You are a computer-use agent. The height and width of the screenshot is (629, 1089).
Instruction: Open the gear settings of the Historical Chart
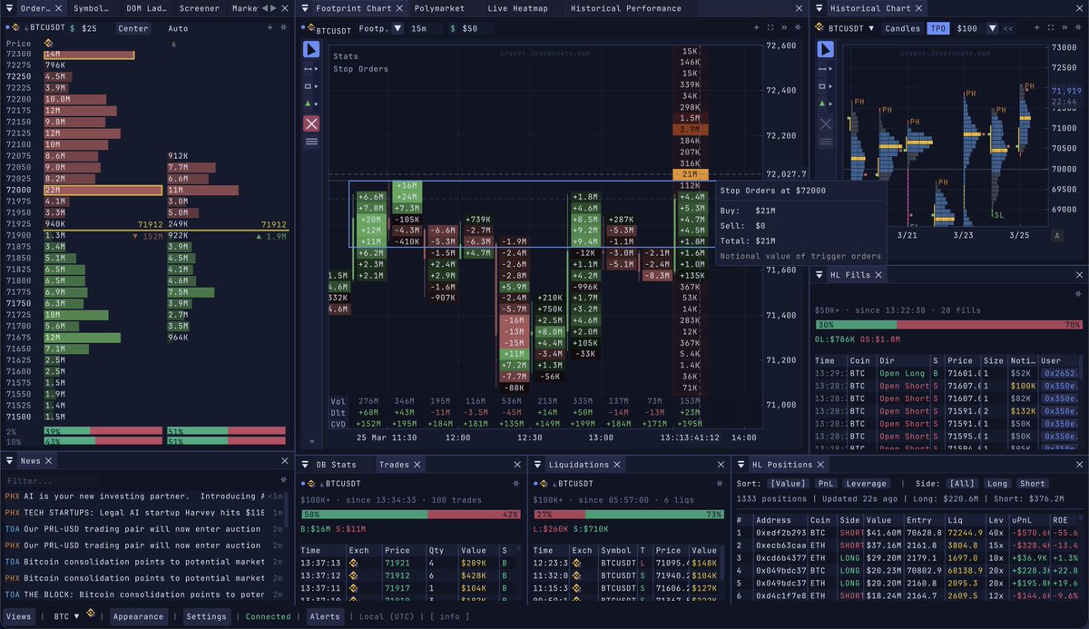1076,28
